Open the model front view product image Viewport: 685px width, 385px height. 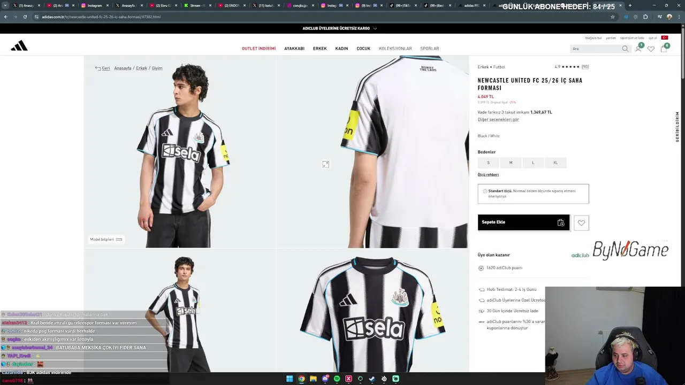pos(180,152)
